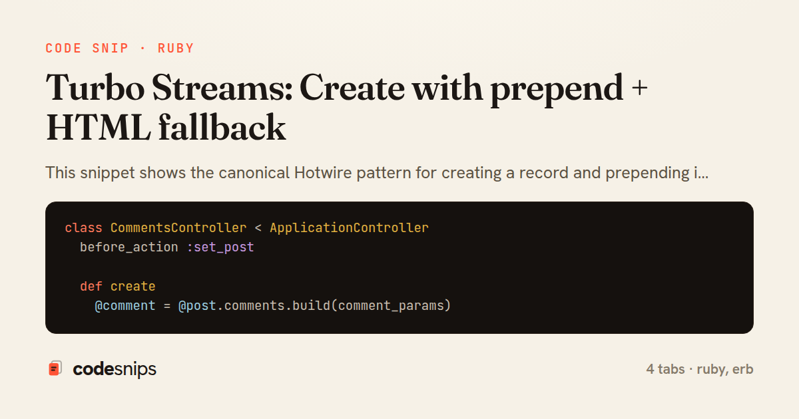Click the '@comment = @post.comments.build' line
Screen dimensions: 799x419
[x=273, y=306]
